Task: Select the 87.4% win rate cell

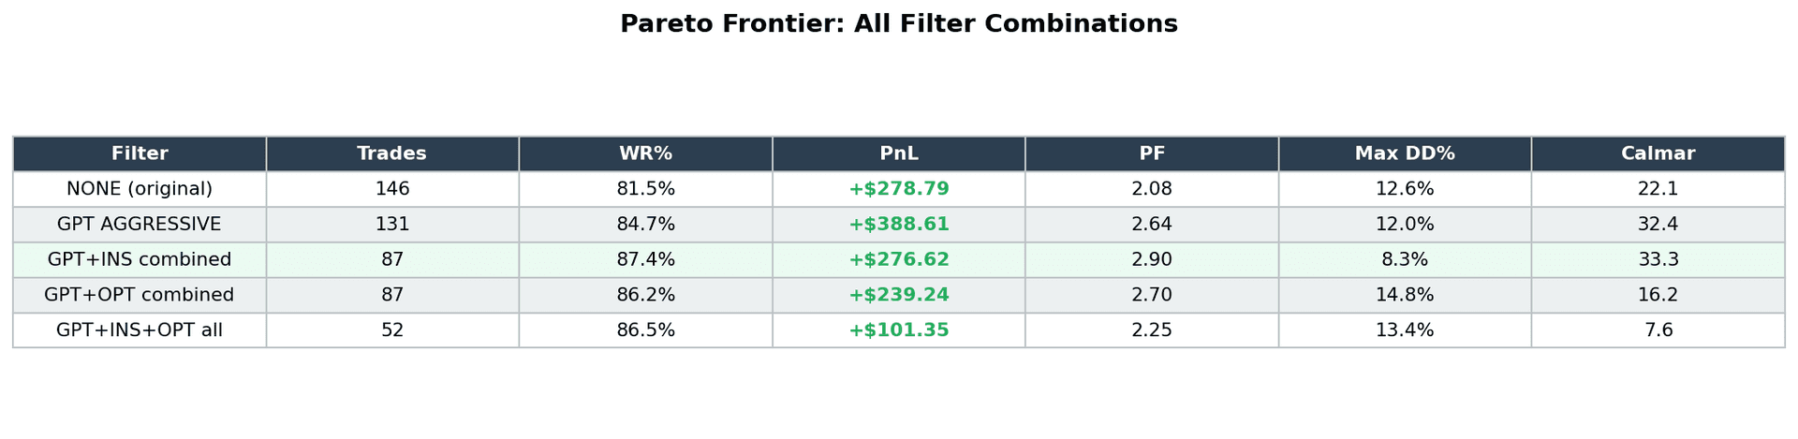Action: coord(645,259)
